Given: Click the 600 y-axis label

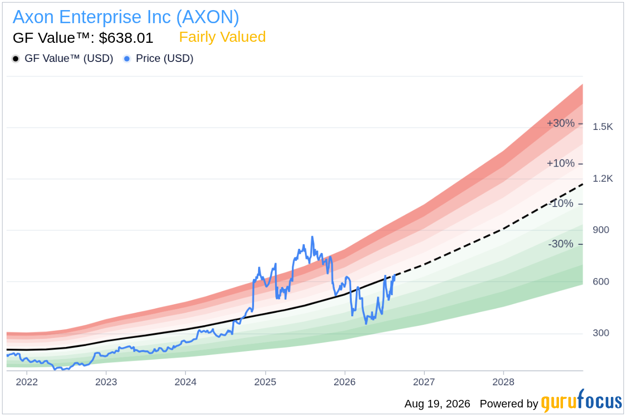Looking at the screenshot, I should (601, 282).
